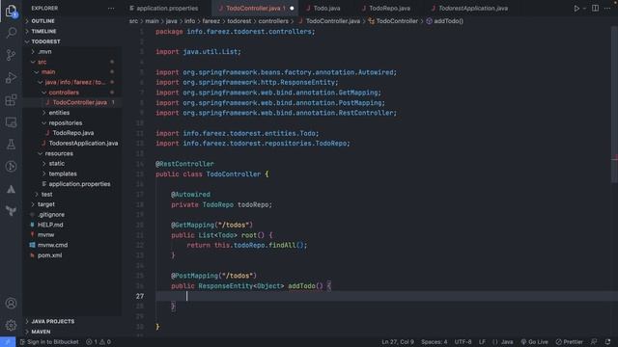Open the Accounts icon in activity bar

(11, 304)
